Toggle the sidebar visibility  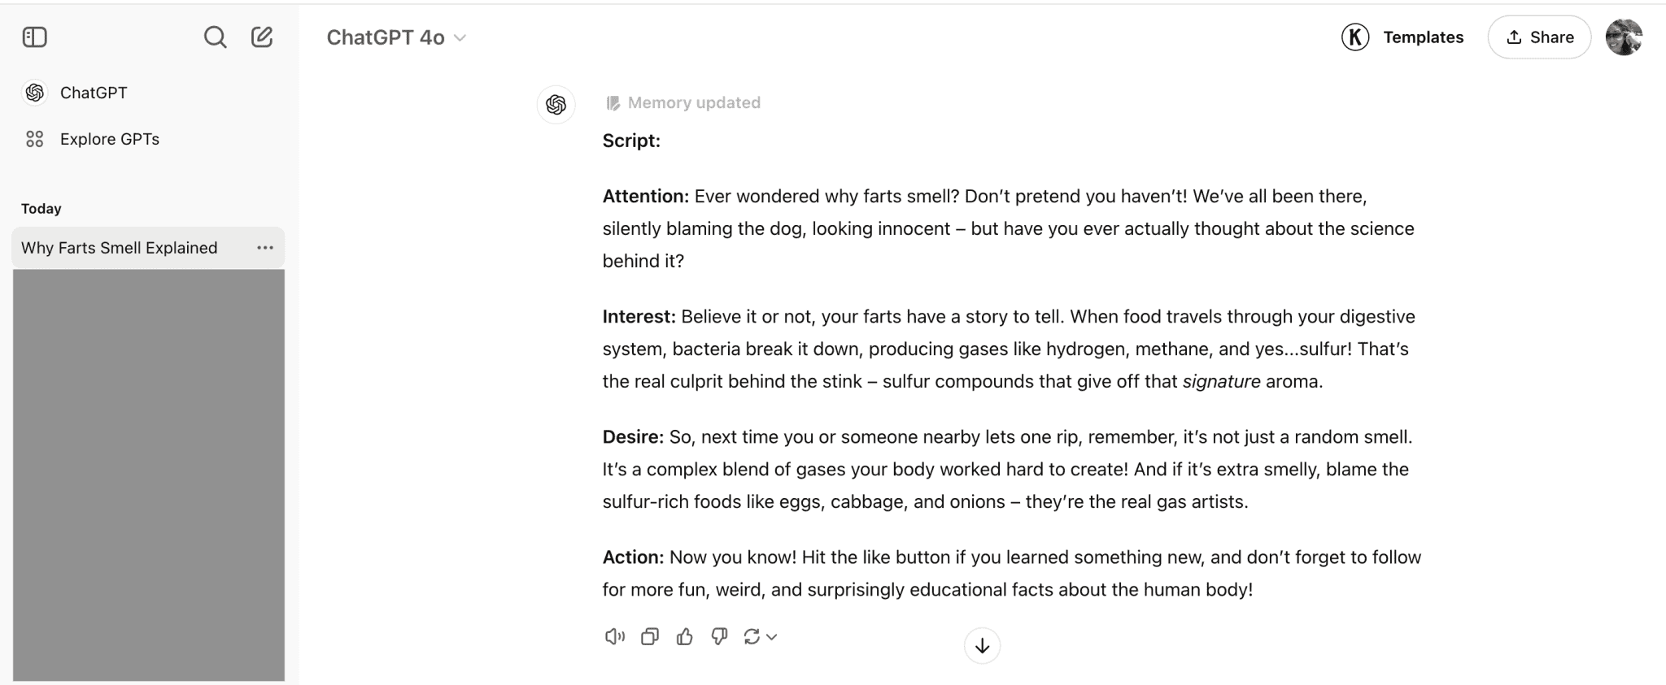click(x=34, y=37)
